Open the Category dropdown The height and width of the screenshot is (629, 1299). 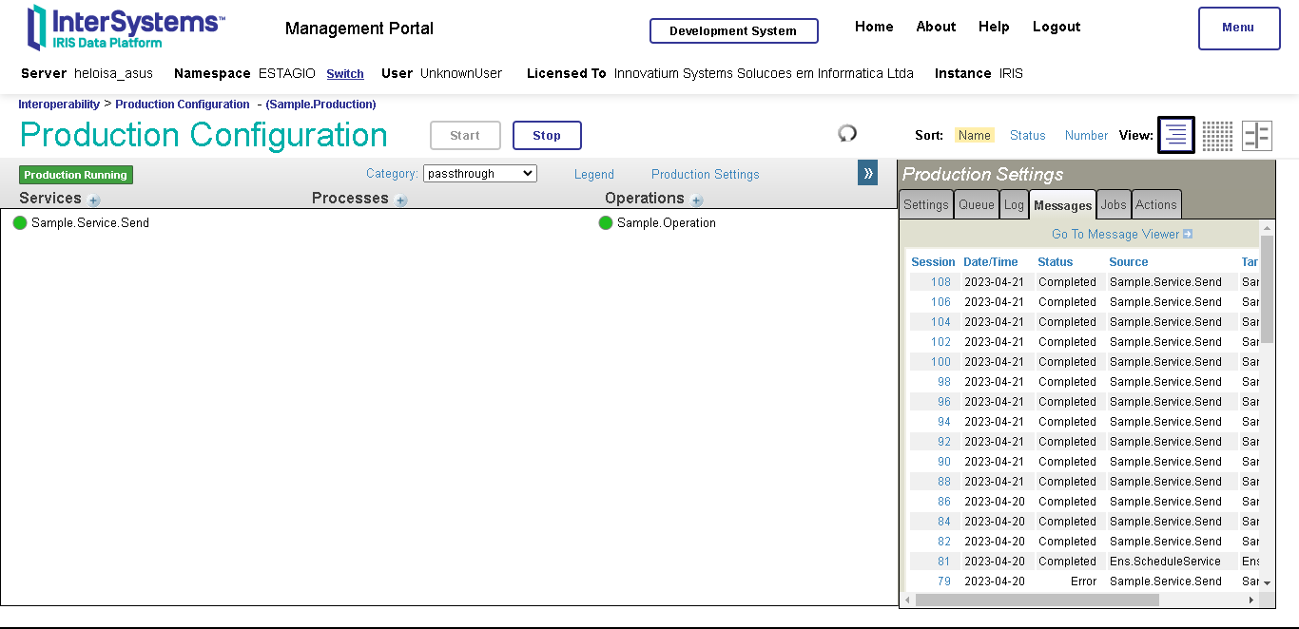pyautogui.click(x=479, y=174)
